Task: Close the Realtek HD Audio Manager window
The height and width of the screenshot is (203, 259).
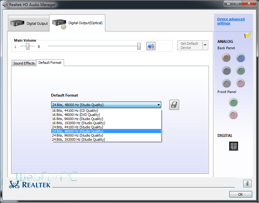Action: pyautogui.click(x=249, y=3)
